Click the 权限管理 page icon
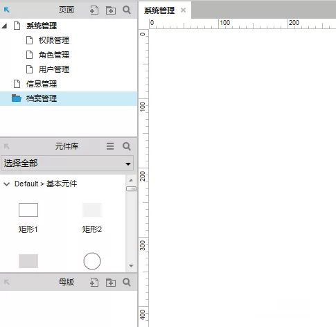The height and width of the screenshot is (327, 336). pos(29,40)
